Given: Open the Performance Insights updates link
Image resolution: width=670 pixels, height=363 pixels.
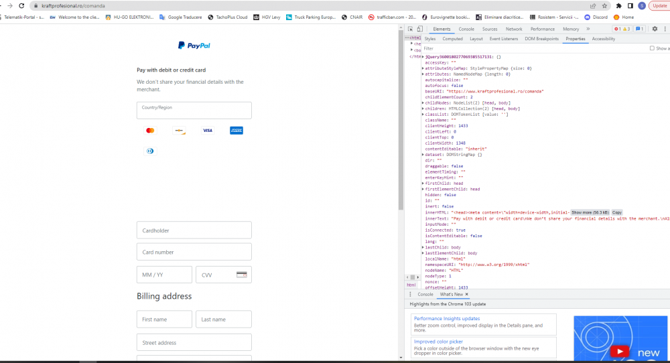Looking at the screenshot, I should 446,319.
